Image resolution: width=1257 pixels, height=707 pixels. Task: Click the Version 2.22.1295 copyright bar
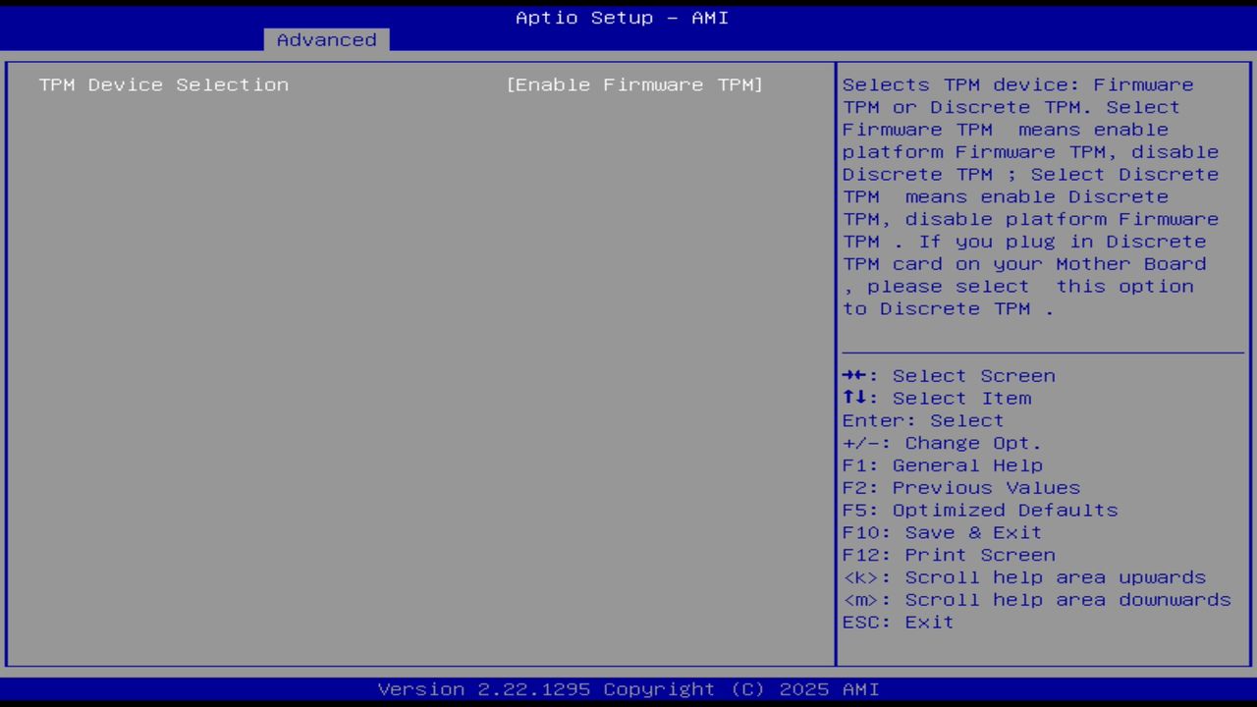pyautogui.click(x=622, y=688)
